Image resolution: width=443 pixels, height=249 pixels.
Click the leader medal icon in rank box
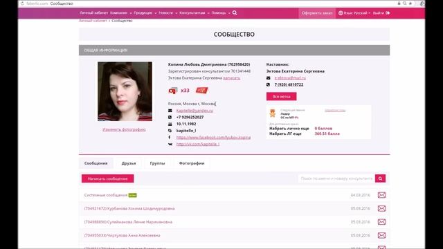[273, 113]
